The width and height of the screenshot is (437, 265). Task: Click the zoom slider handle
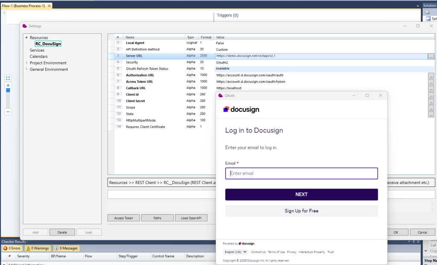(x=8, y=90)
